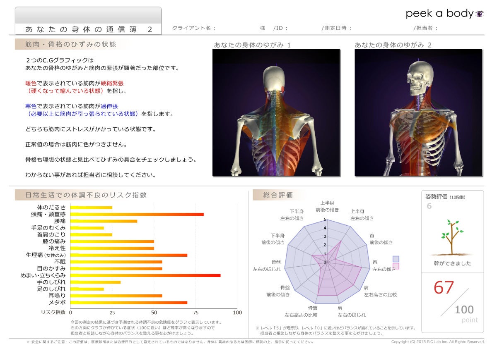Click the blue legend swatch beside radar chart
The height and width of the screenshot is (351, 497).
tap(396, 259)
